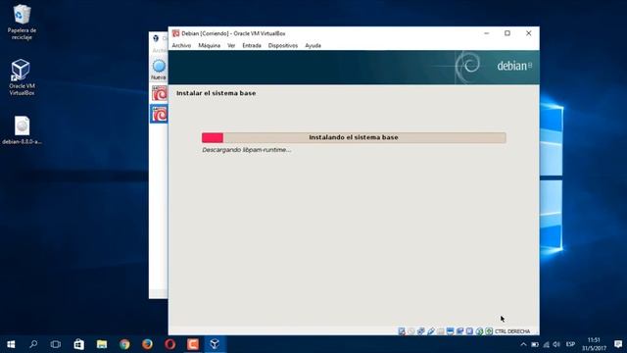
Task: Click the hard disk activity icon in VirtualBox status bar
Action: [x=402, y=331]
